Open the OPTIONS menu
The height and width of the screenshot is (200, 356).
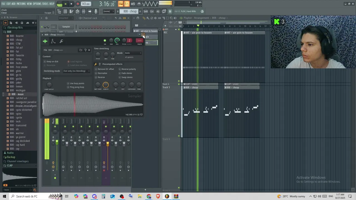[37, 4]
